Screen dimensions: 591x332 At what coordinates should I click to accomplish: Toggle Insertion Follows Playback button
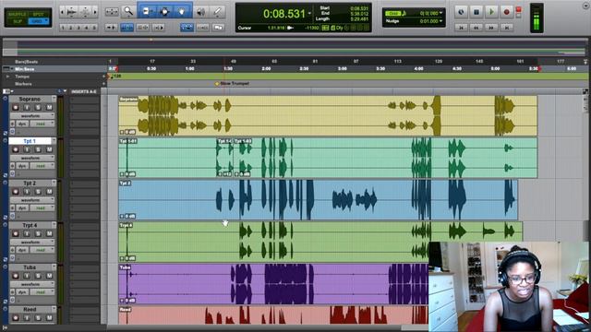tap(159, 28)
